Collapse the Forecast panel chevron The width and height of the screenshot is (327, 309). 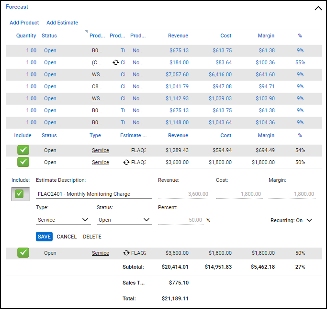318,8
